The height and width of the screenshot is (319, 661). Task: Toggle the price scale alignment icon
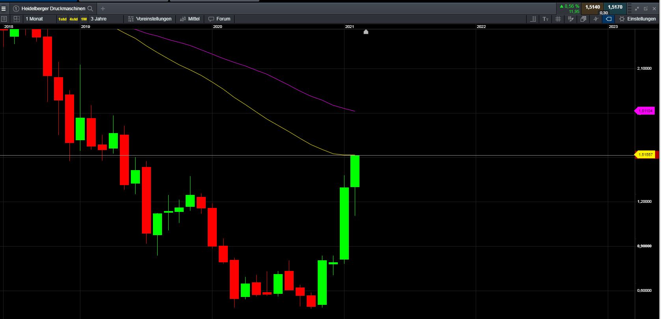[x=533, y=19]
